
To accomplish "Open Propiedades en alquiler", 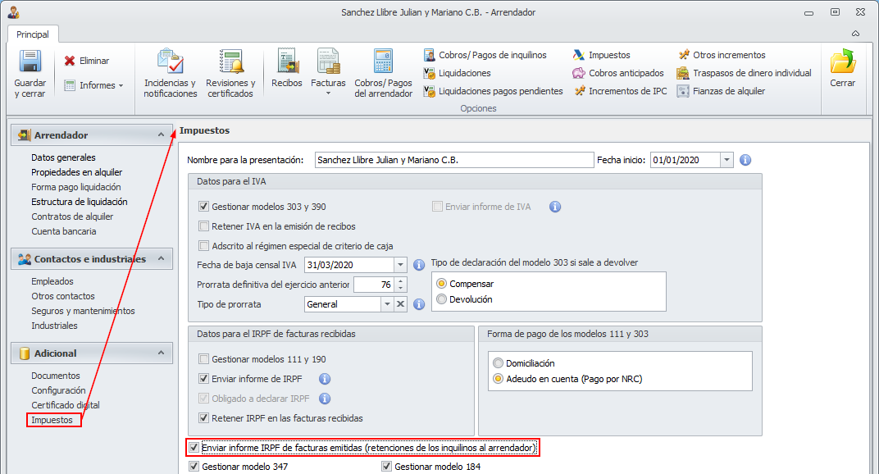I will (77, 172).
